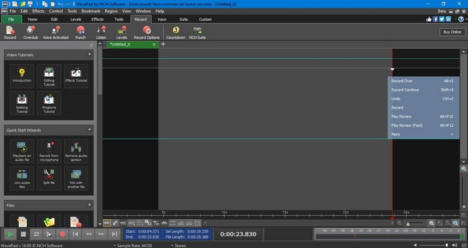Open the Editing Tutorial
Viewport: 468px width, 248px height.
[x=49, y=76]
